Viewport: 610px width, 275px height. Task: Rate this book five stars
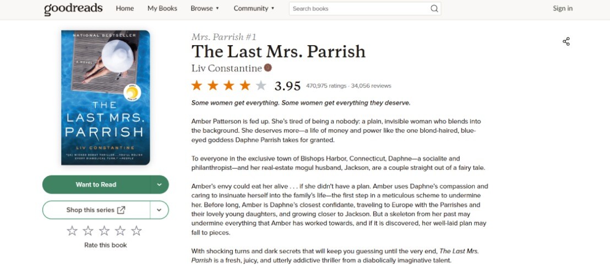click(137, 231)
